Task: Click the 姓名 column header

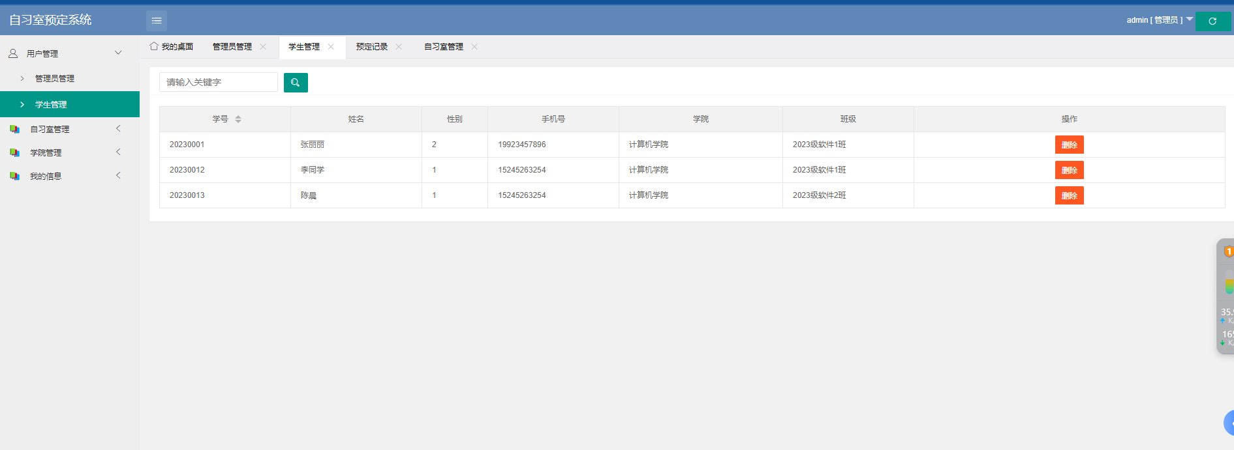Action: (356, 119)
